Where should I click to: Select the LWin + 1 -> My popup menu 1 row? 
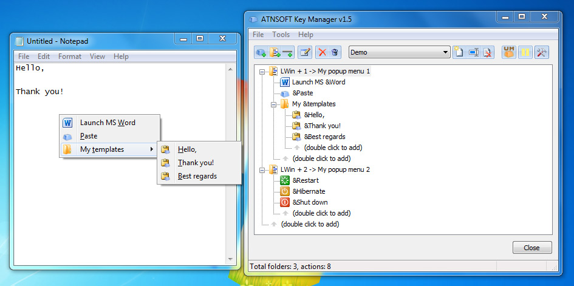[x=326, y=71]
